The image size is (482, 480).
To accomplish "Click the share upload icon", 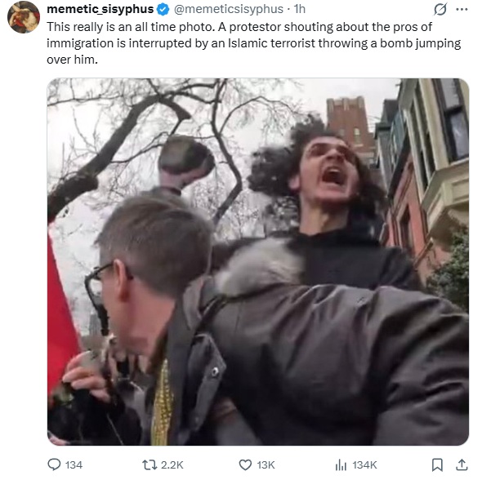I will pyautogui.click(x=462, y=464).
